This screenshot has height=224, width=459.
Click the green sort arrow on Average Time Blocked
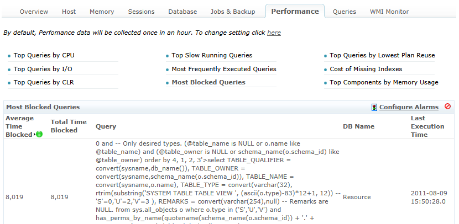coord(39,134)
